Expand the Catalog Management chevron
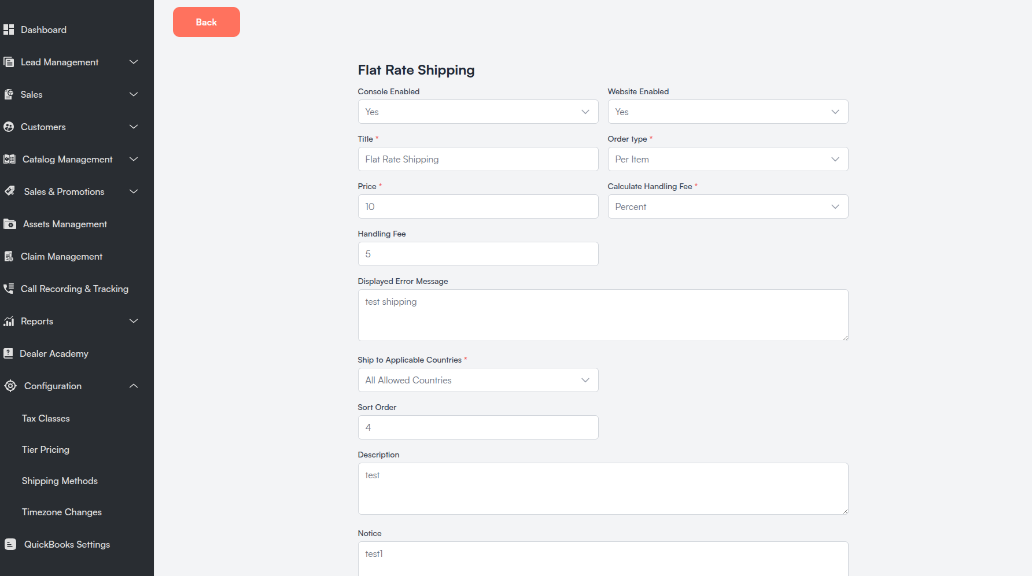This screenshot has height=576, width=1032. coord(134,159)
